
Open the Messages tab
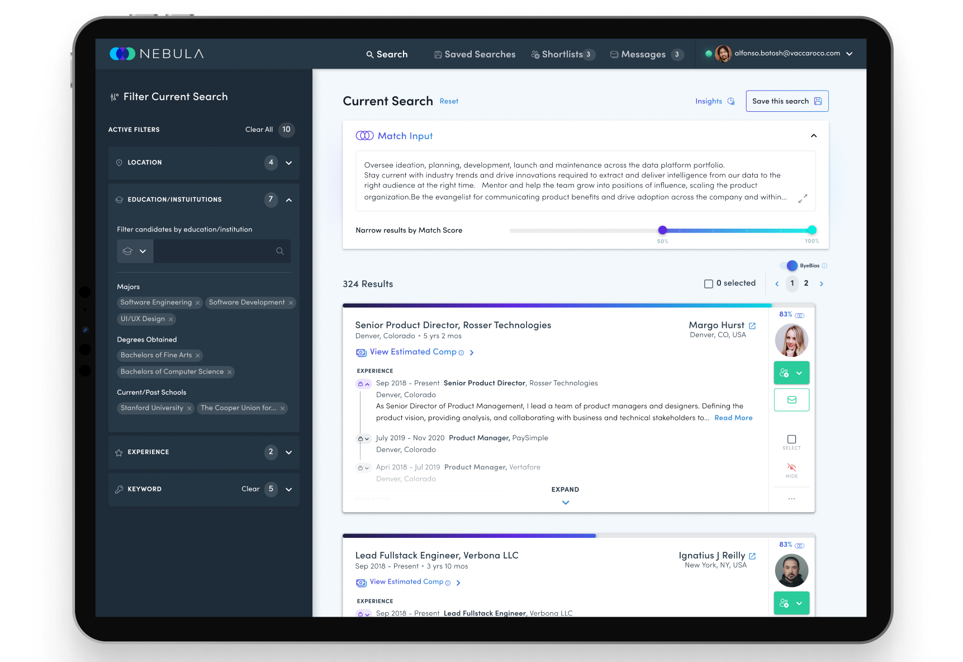point(647,54)
